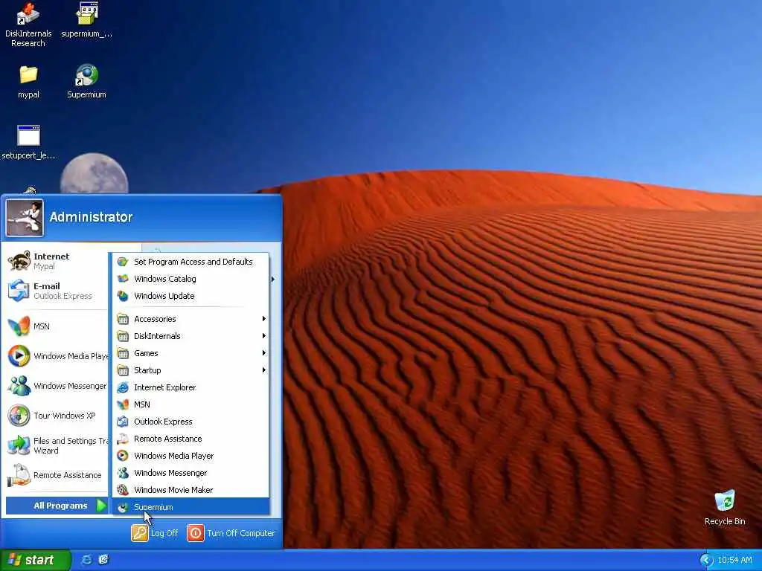This screenshot has height=571, width=762.
Task: Open MSN from the Start menu left pane
Action: 57,326
